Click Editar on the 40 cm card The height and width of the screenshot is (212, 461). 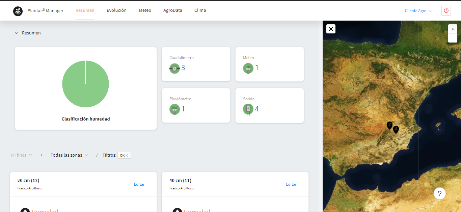[291, 184]
